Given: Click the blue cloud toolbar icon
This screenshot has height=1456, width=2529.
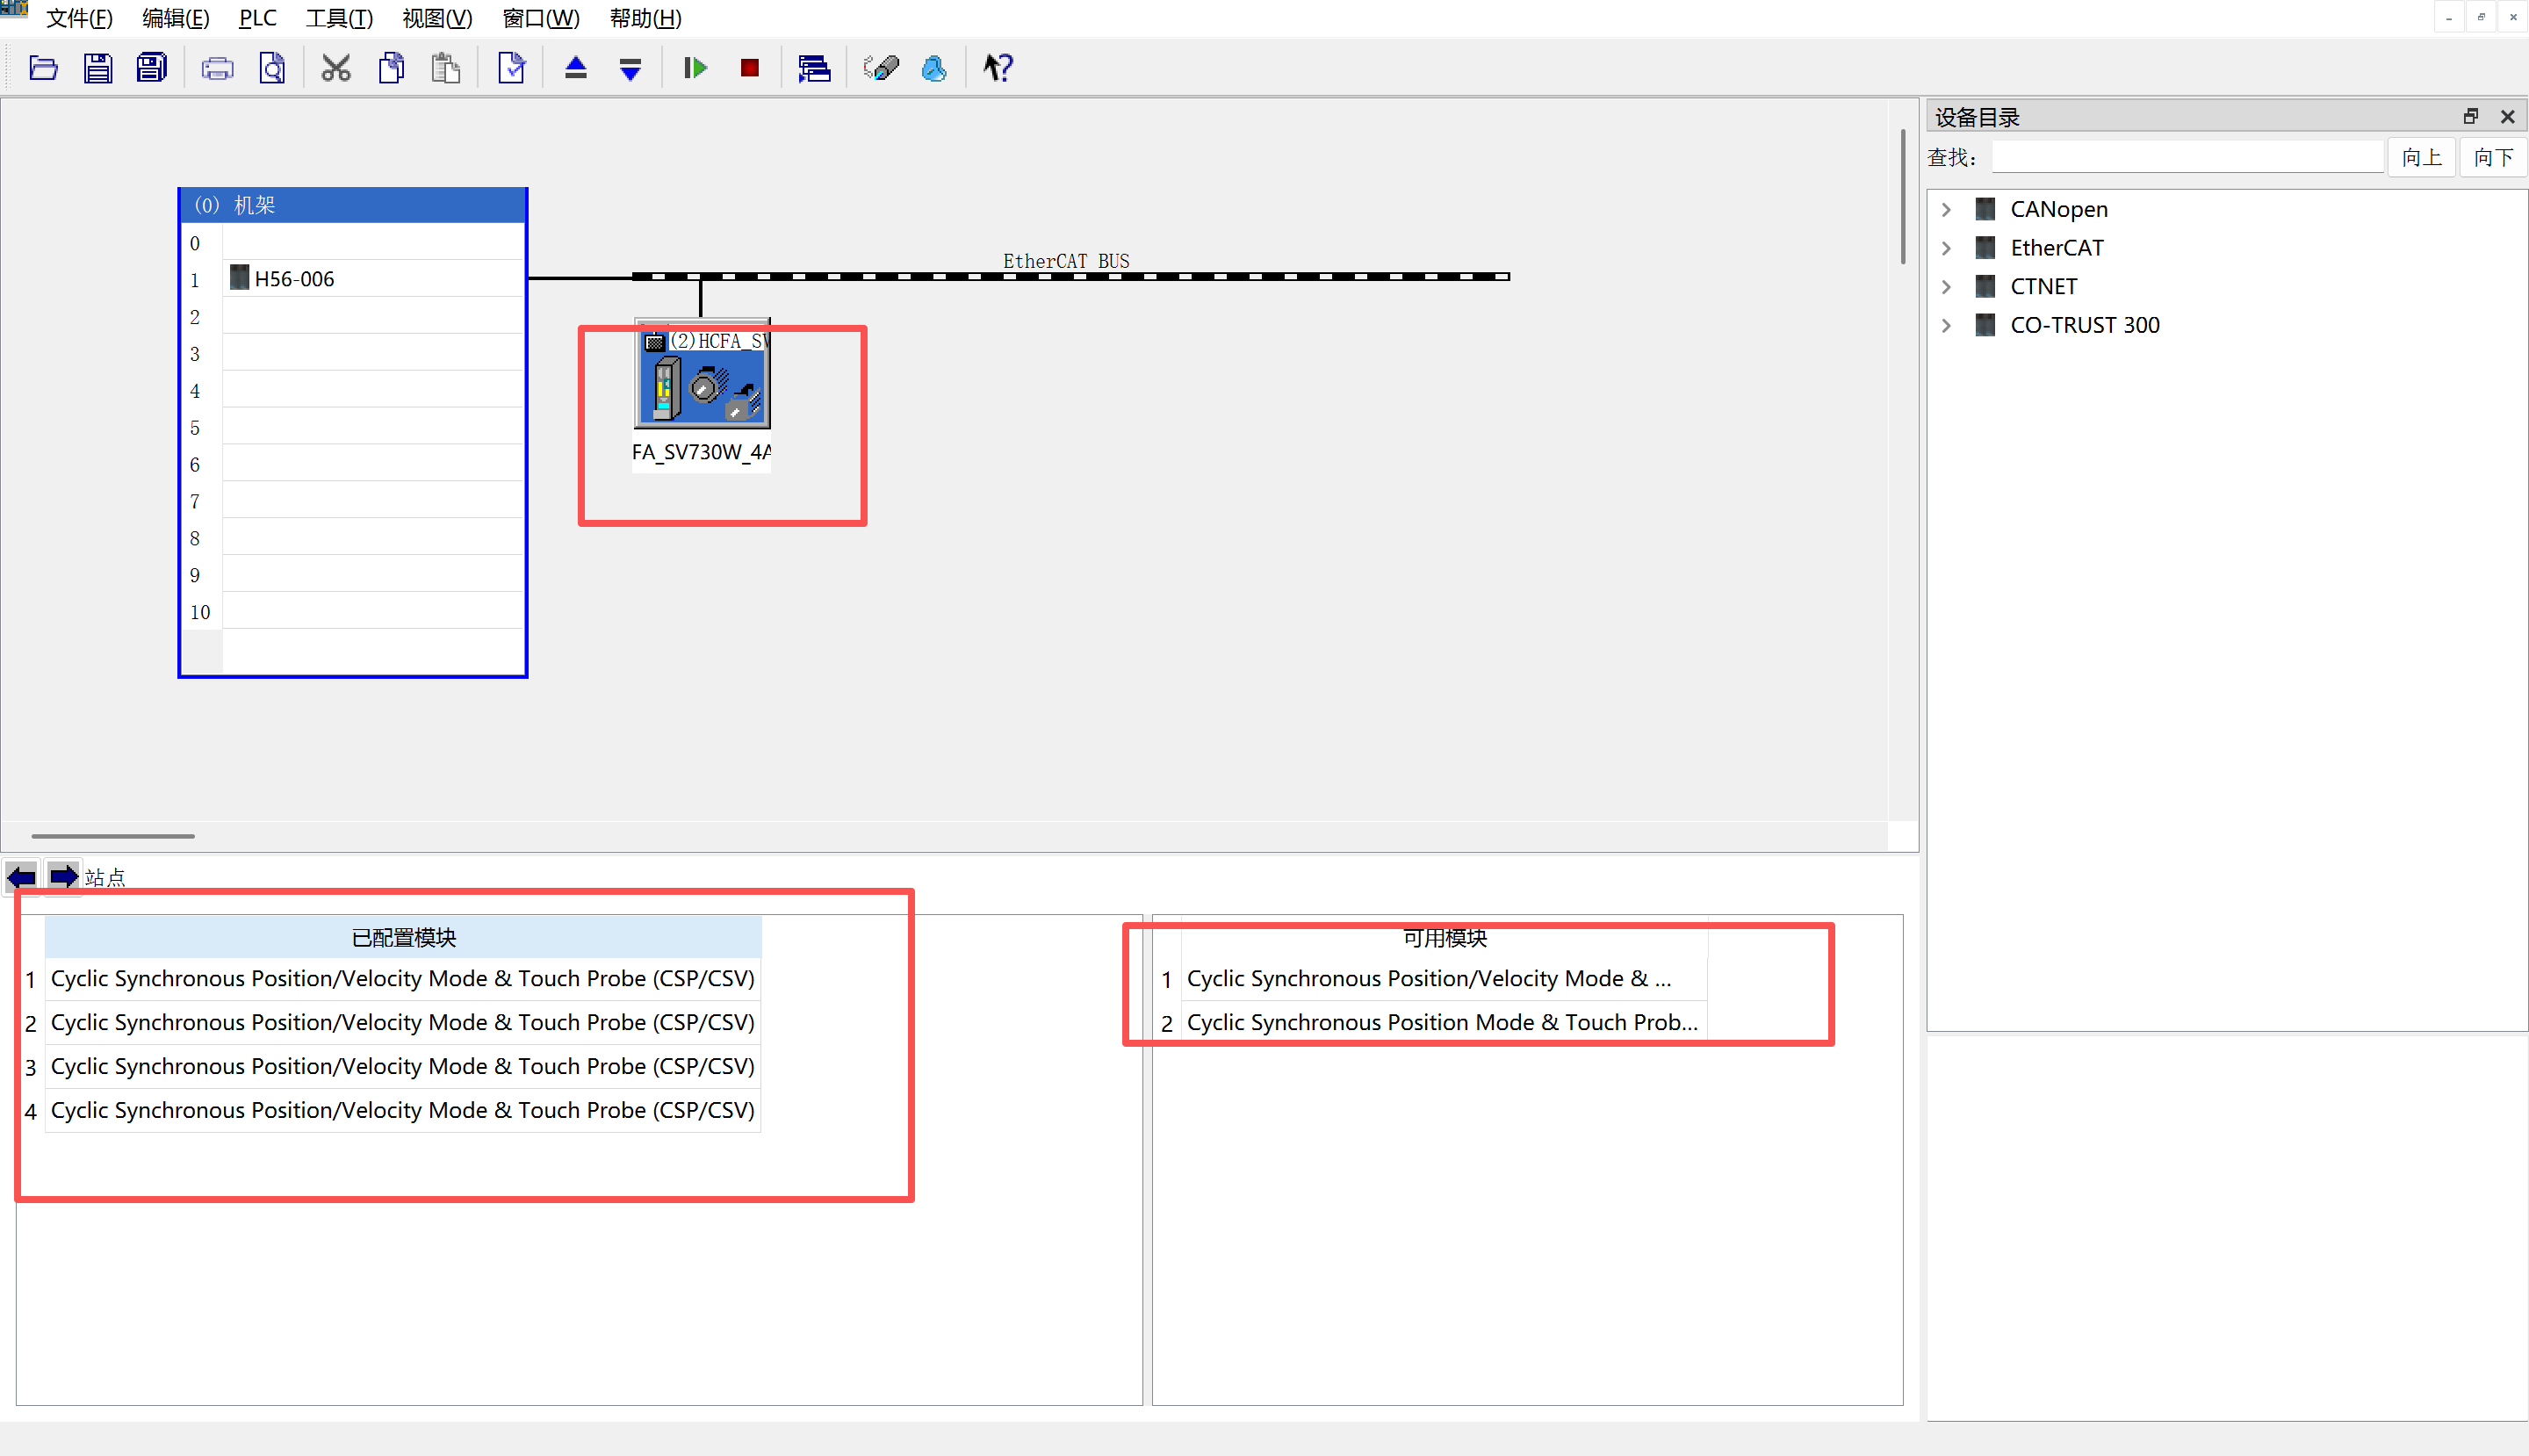Looking at the screenshot, I should tap(934, 68).
